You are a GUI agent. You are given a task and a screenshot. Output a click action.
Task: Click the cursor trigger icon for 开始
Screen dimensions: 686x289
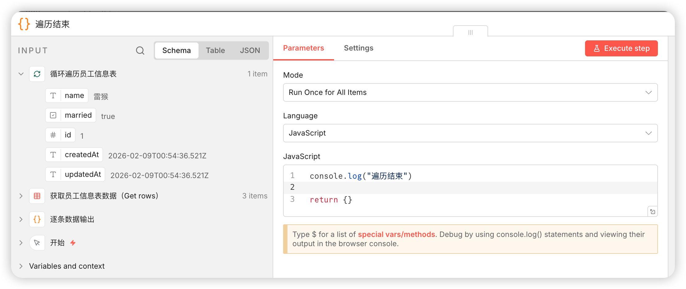[x=37, y=243]
